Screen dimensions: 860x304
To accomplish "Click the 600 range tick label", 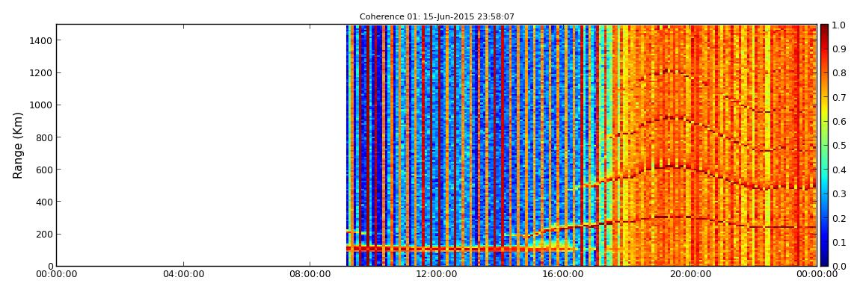I will click(x=43, y=170).
